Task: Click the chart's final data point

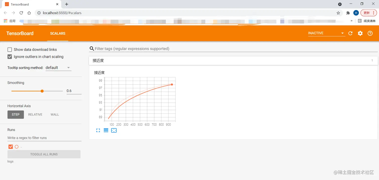Action: (172, 84)
